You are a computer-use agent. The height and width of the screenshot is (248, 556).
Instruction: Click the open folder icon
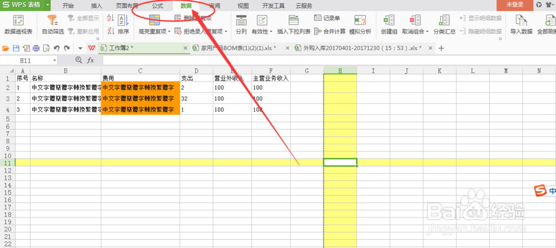(x=6, y=48)
